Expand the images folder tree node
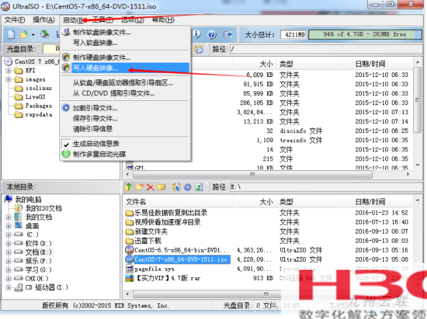The height and width of the screenshot is (319, 427). click(x=8, y=80)
